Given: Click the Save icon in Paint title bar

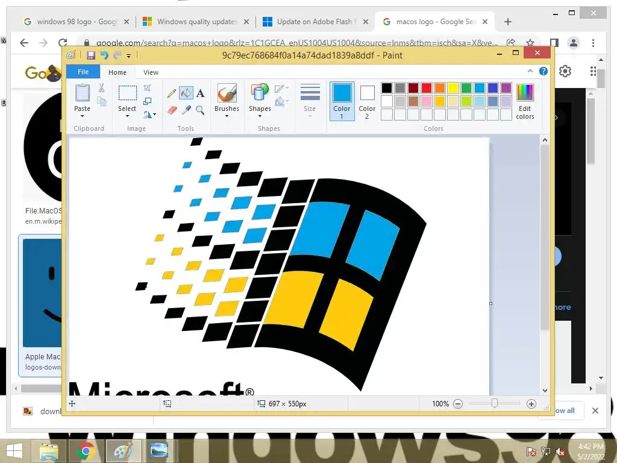Looking at the screenshot, I should pyautogui.click(x=91, y=55).
